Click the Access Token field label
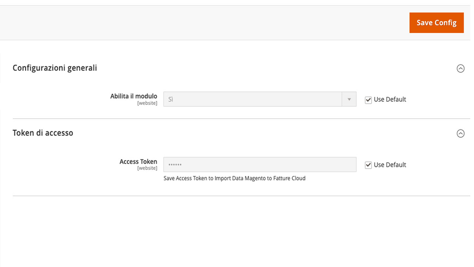Image resolution: width=474 pixels, height=267 pixels. coord(138,162)
